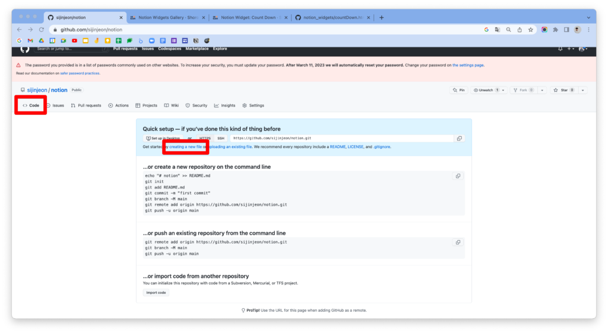Viewport: 608px width, 333px height.
Task: Click the GitHub Octocat logo in header
Action: tap(25, 49)
